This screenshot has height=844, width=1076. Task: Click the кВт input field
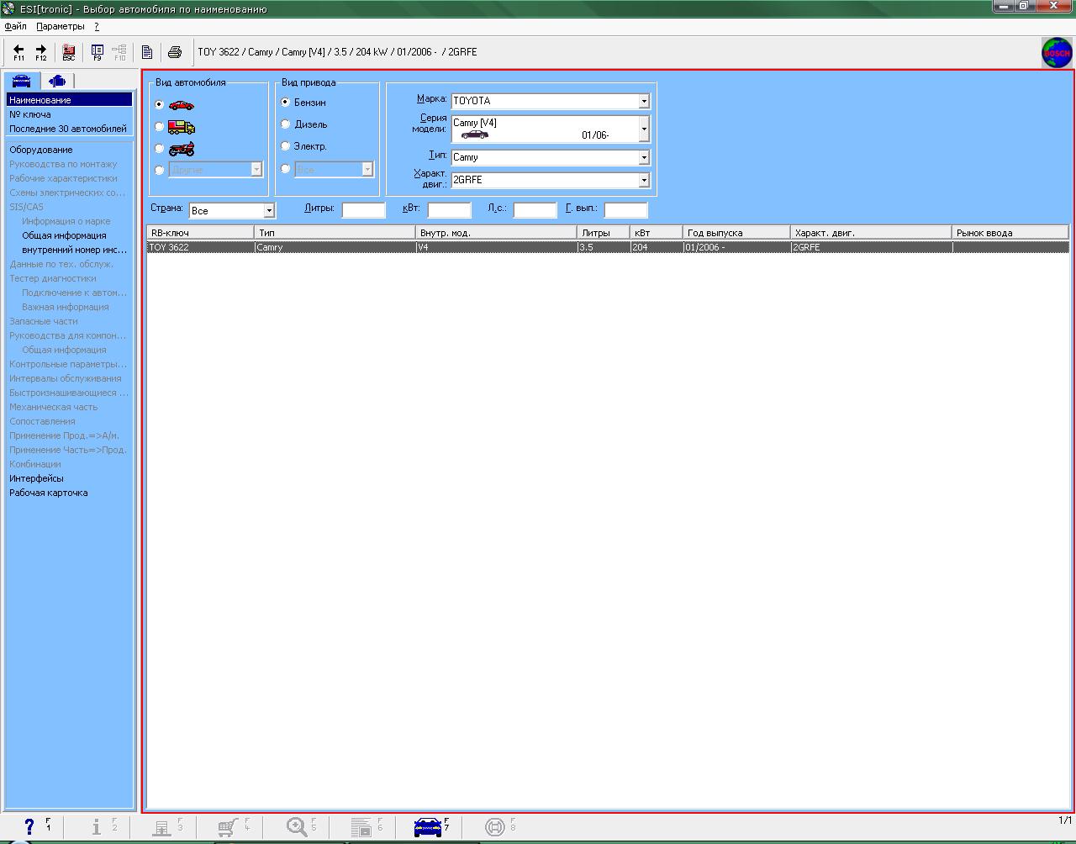coord(450,210)
